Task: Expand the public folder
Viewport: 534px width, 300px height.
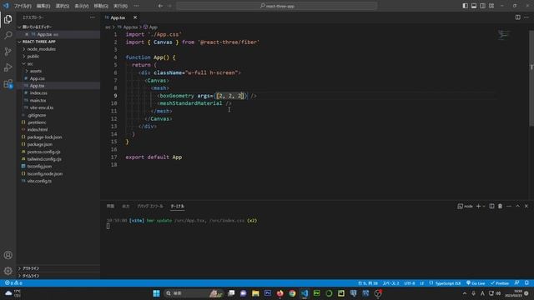Action: (x=33, y=57)
